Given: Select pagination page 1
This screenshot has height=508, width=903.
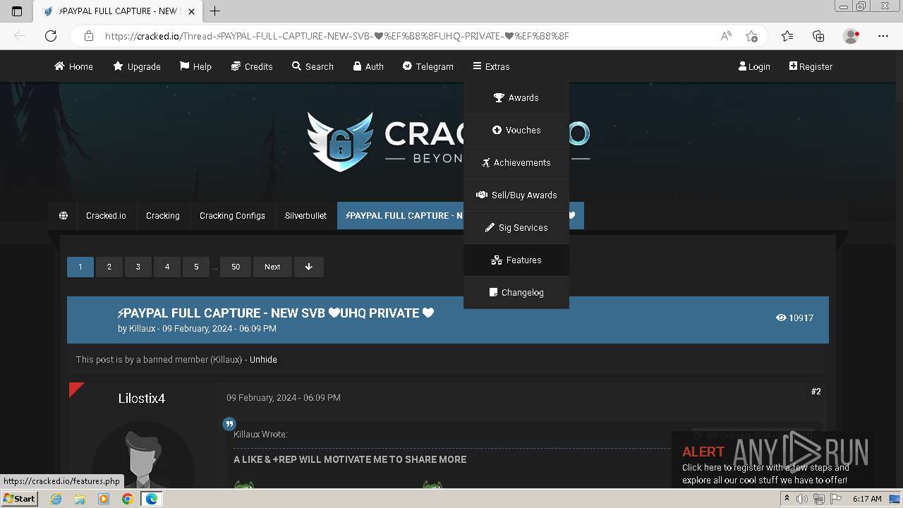Looking at the screenshot, I should pos(80,267).
